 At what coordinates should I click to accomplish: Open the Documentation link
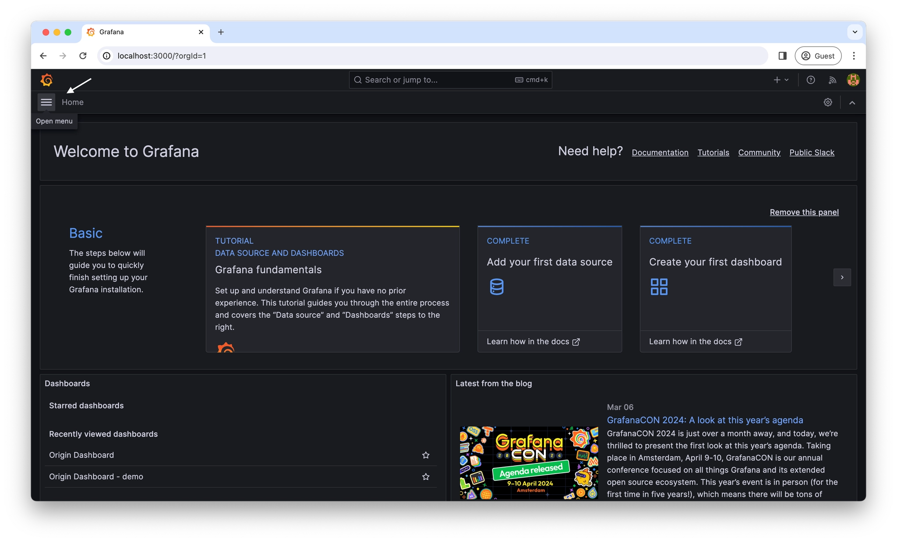660,152
